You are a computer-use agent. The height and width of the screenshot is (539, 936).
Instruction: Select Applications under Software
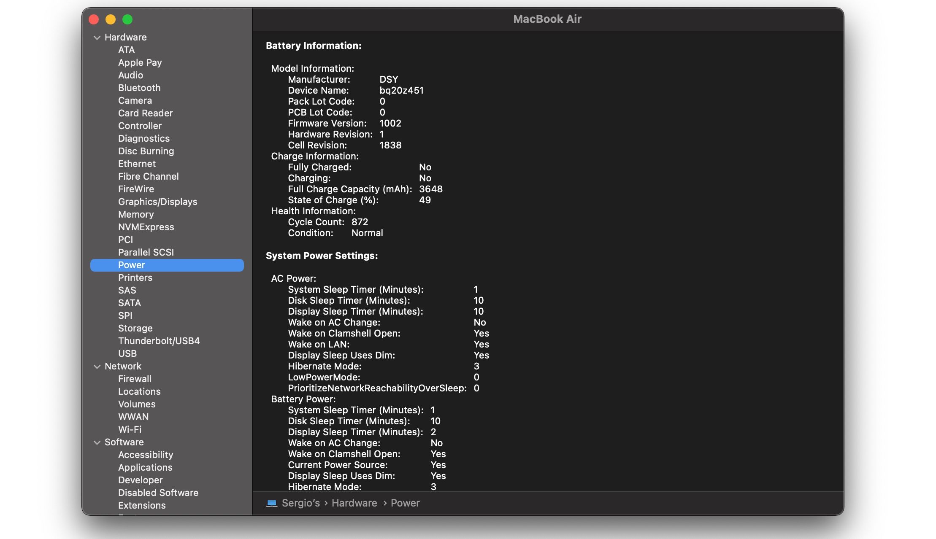point(145,467)
